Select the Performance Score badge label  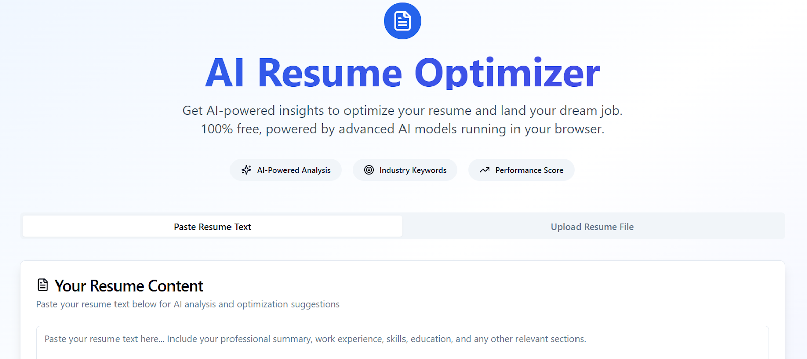(529, 170)
